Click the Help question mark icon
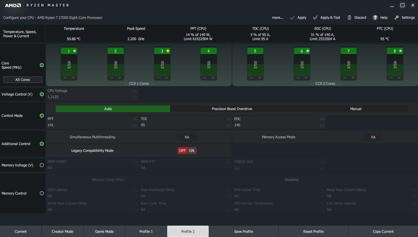This screenshot has width=418, height=237. pyautogui.click(x=375, y=17)
